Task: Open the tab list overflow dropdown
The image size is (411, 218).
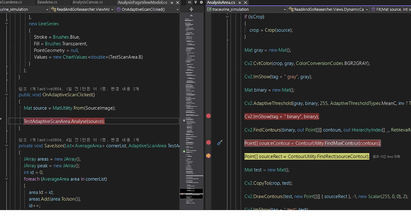Action: coord(196,2)
